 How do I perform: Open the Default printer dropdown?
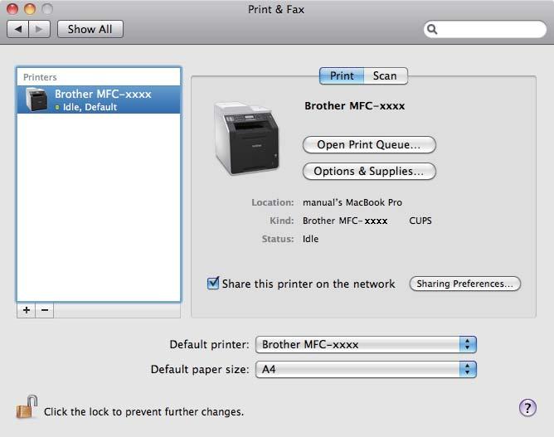click(366, 344)
